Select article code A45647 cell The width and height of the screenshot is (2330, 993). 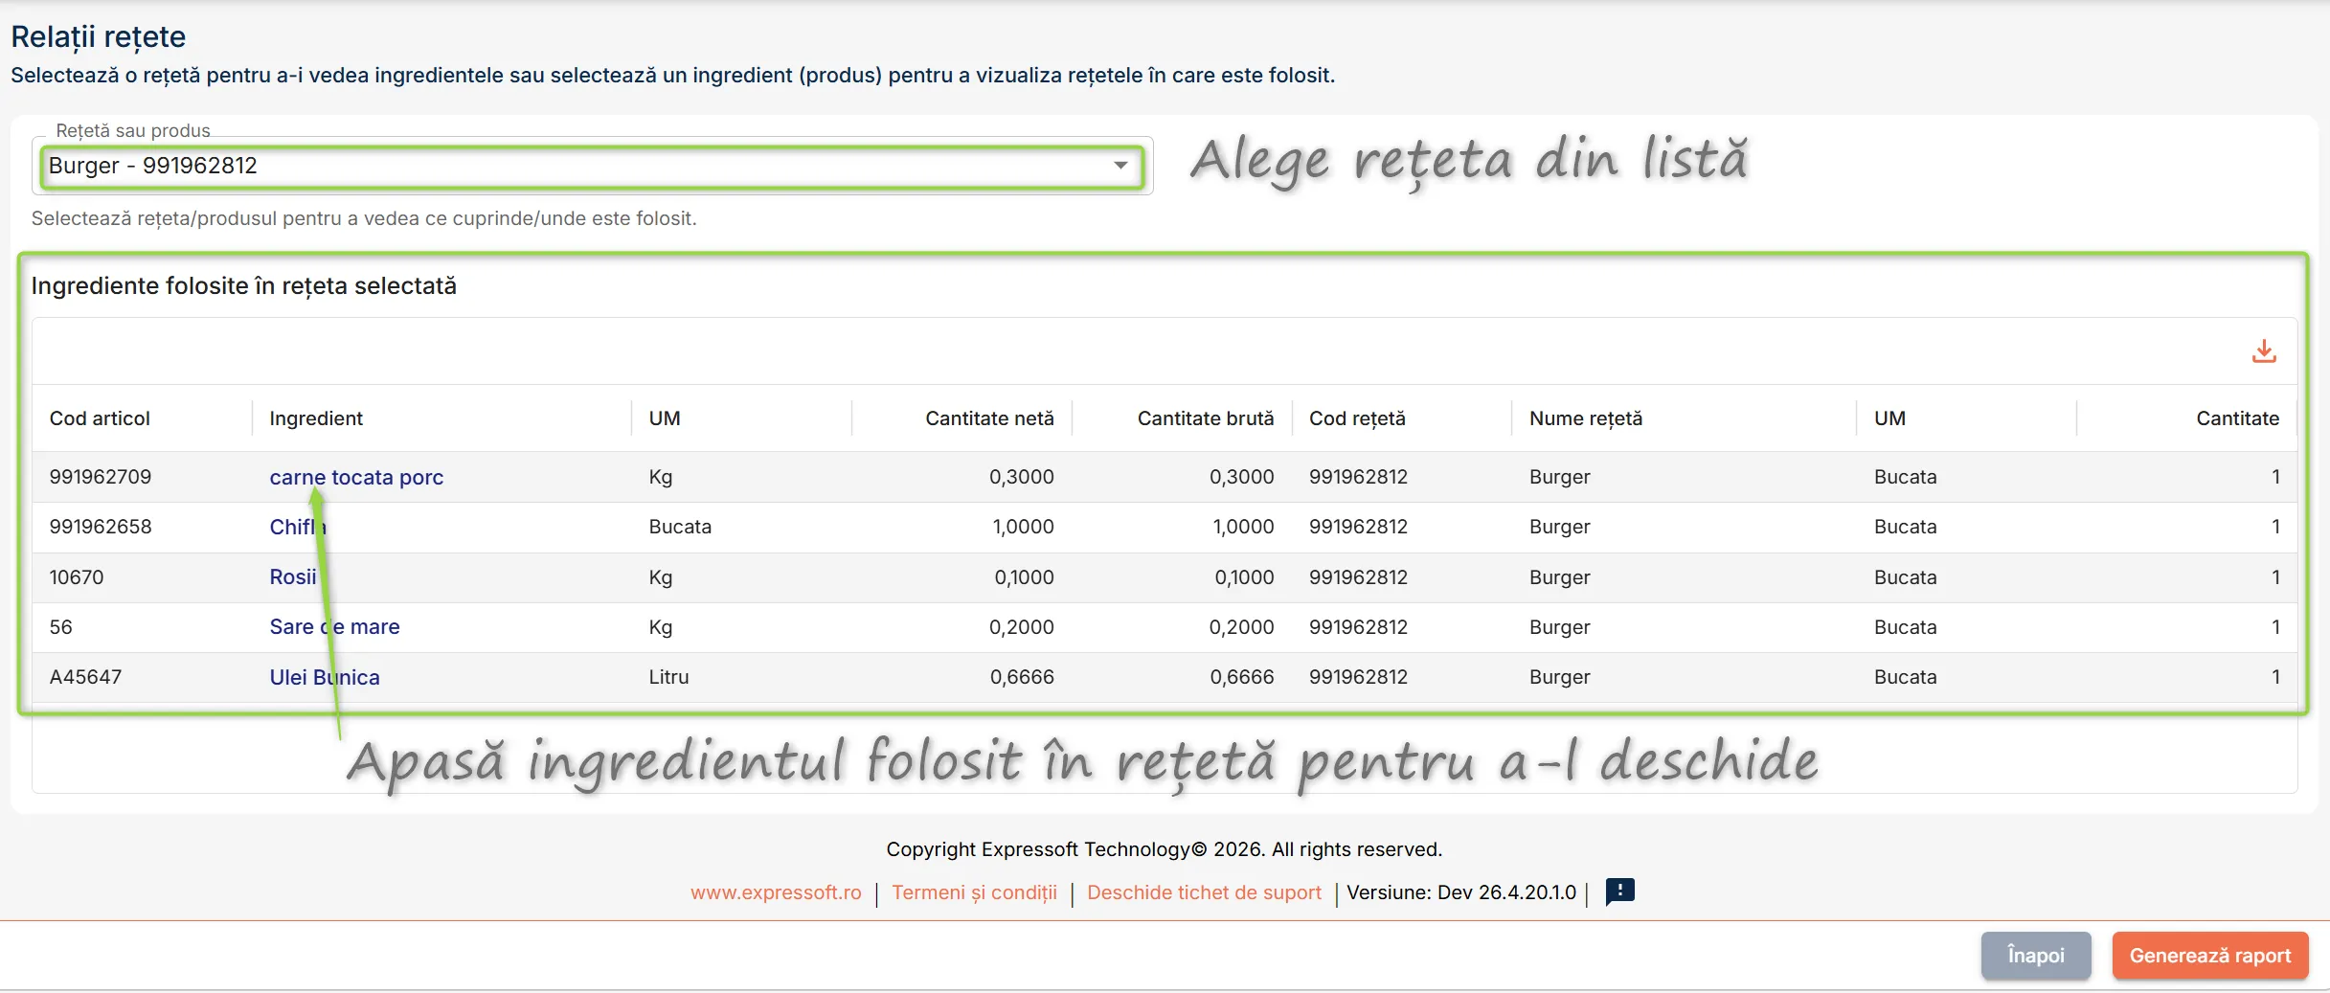point(85,677)
